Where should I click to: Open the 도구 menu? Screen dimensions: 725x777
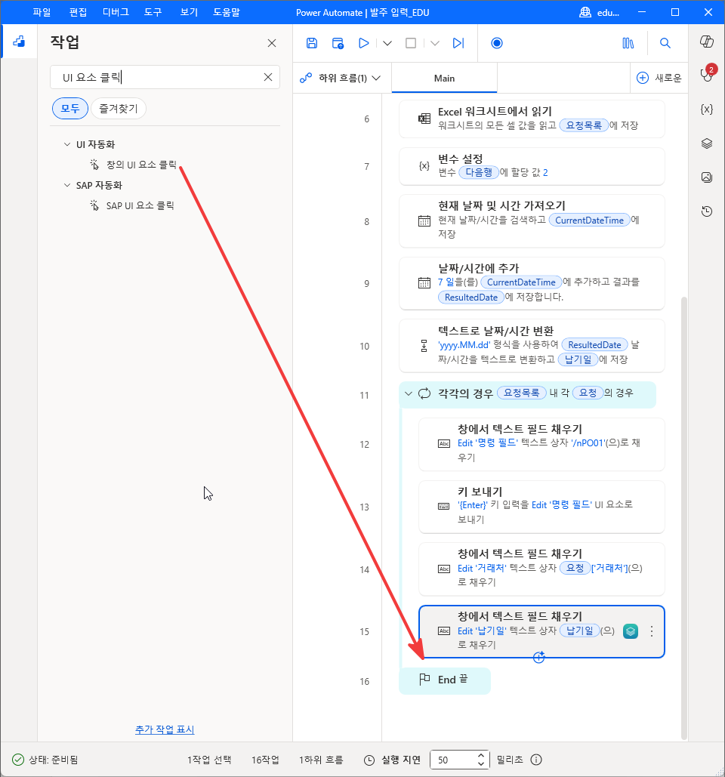click(153, 12)
